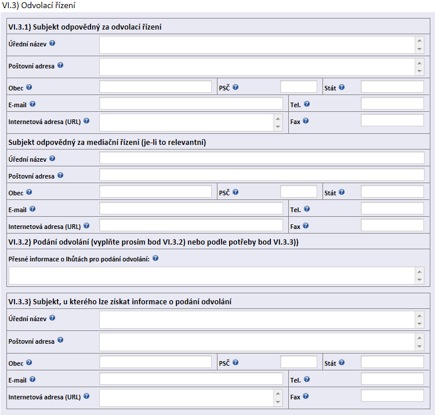The image size is (435, 415).
Task: Select the PSČ field in VI.3.3
Action: [x=299, y=362]
